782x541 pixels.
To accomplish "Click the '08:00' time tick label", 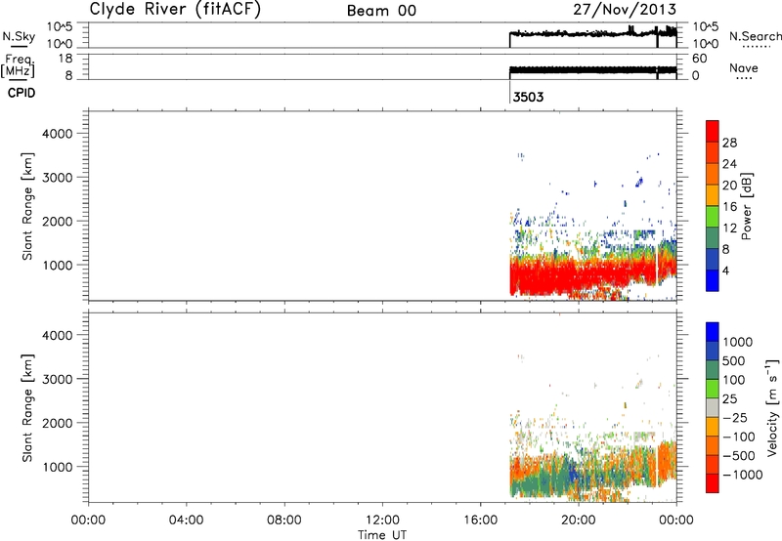I will pyautogui.click(x=284, y=520).
